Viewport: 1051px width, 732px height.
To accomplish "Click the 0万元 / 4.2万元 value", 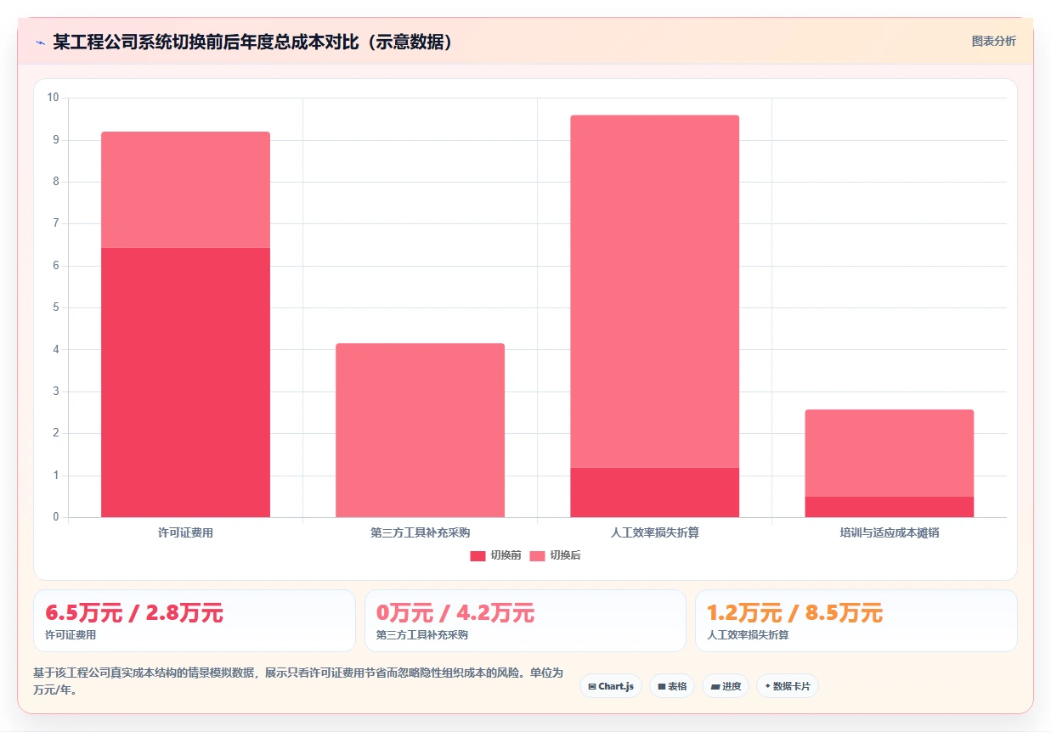I will [x=455, y=612].
